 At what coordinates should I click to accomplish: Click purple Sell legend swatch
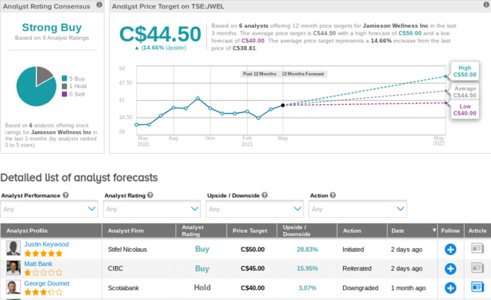pos(64,94)
